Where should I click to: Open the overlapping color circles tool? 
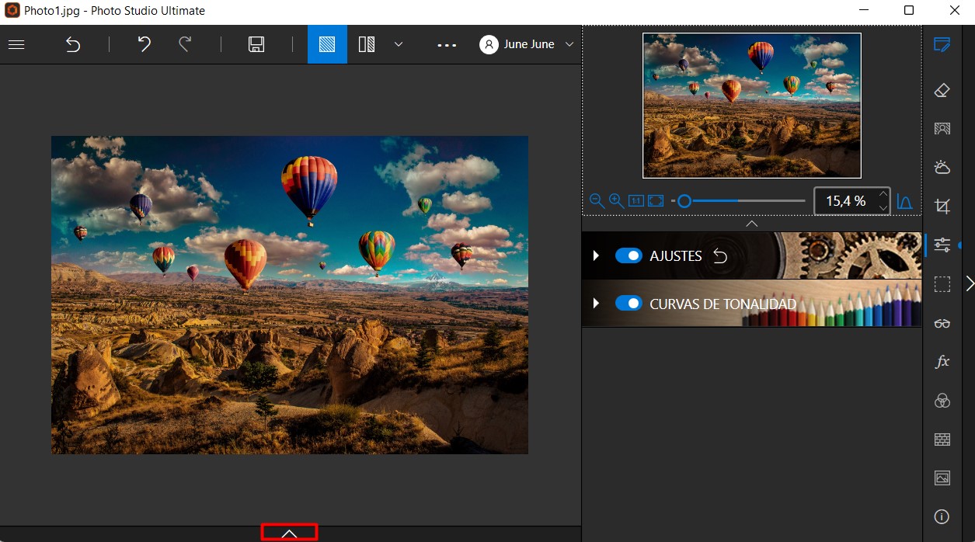[942, 401]
